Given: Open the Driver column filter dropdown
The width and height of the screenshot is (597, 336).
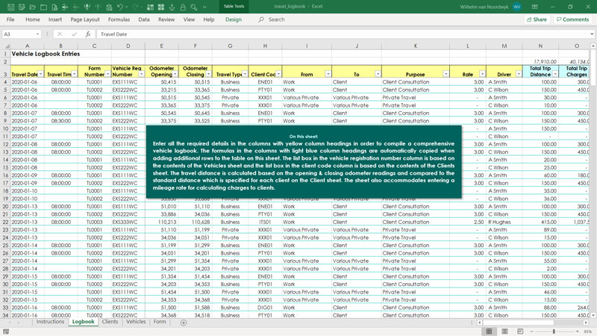Looking at the screenshot, I should 518,74.
